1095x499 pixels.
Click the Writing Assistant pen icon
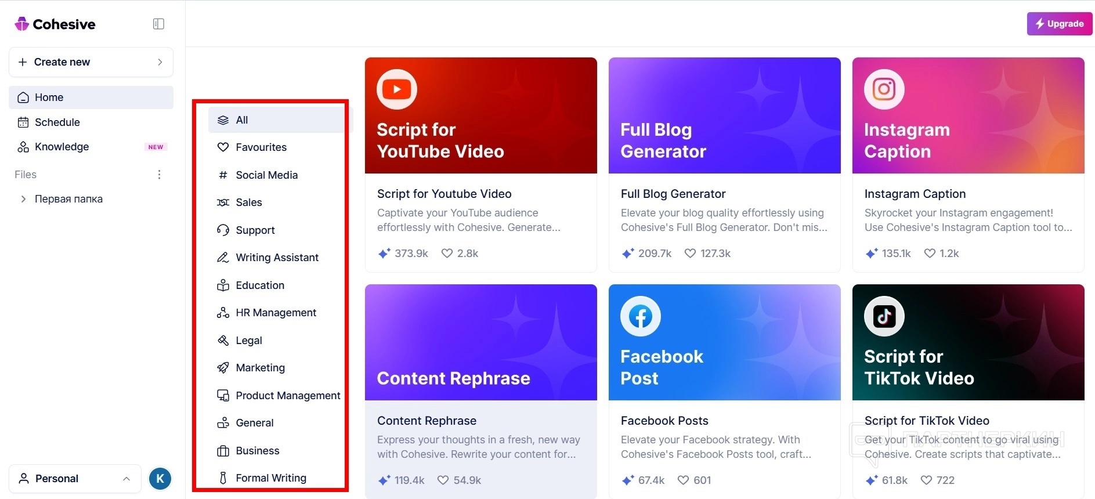(223, 258)
